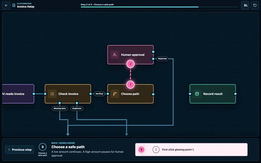The width and height of the screenshot is (261, 163).
Task: Click the Verified connection label
Action: coord(100,94)
